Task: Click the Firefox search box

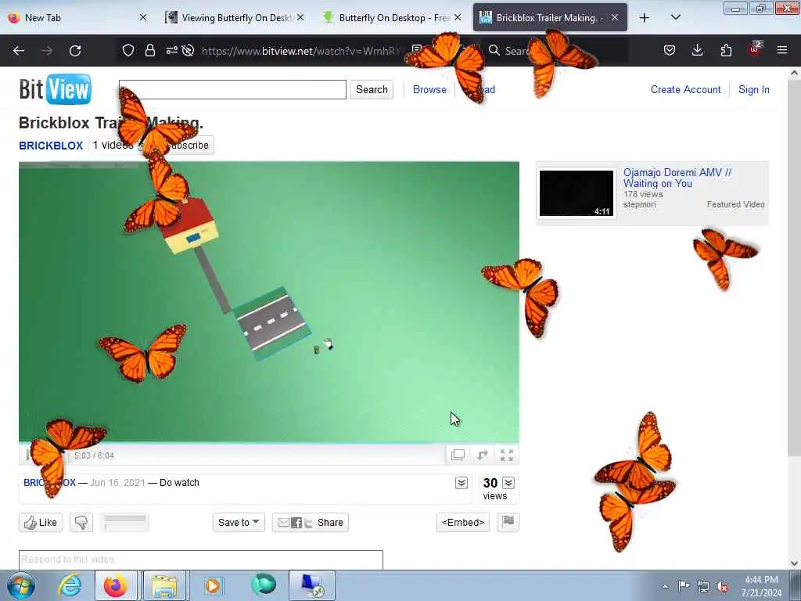Action: tap(557, 51)
